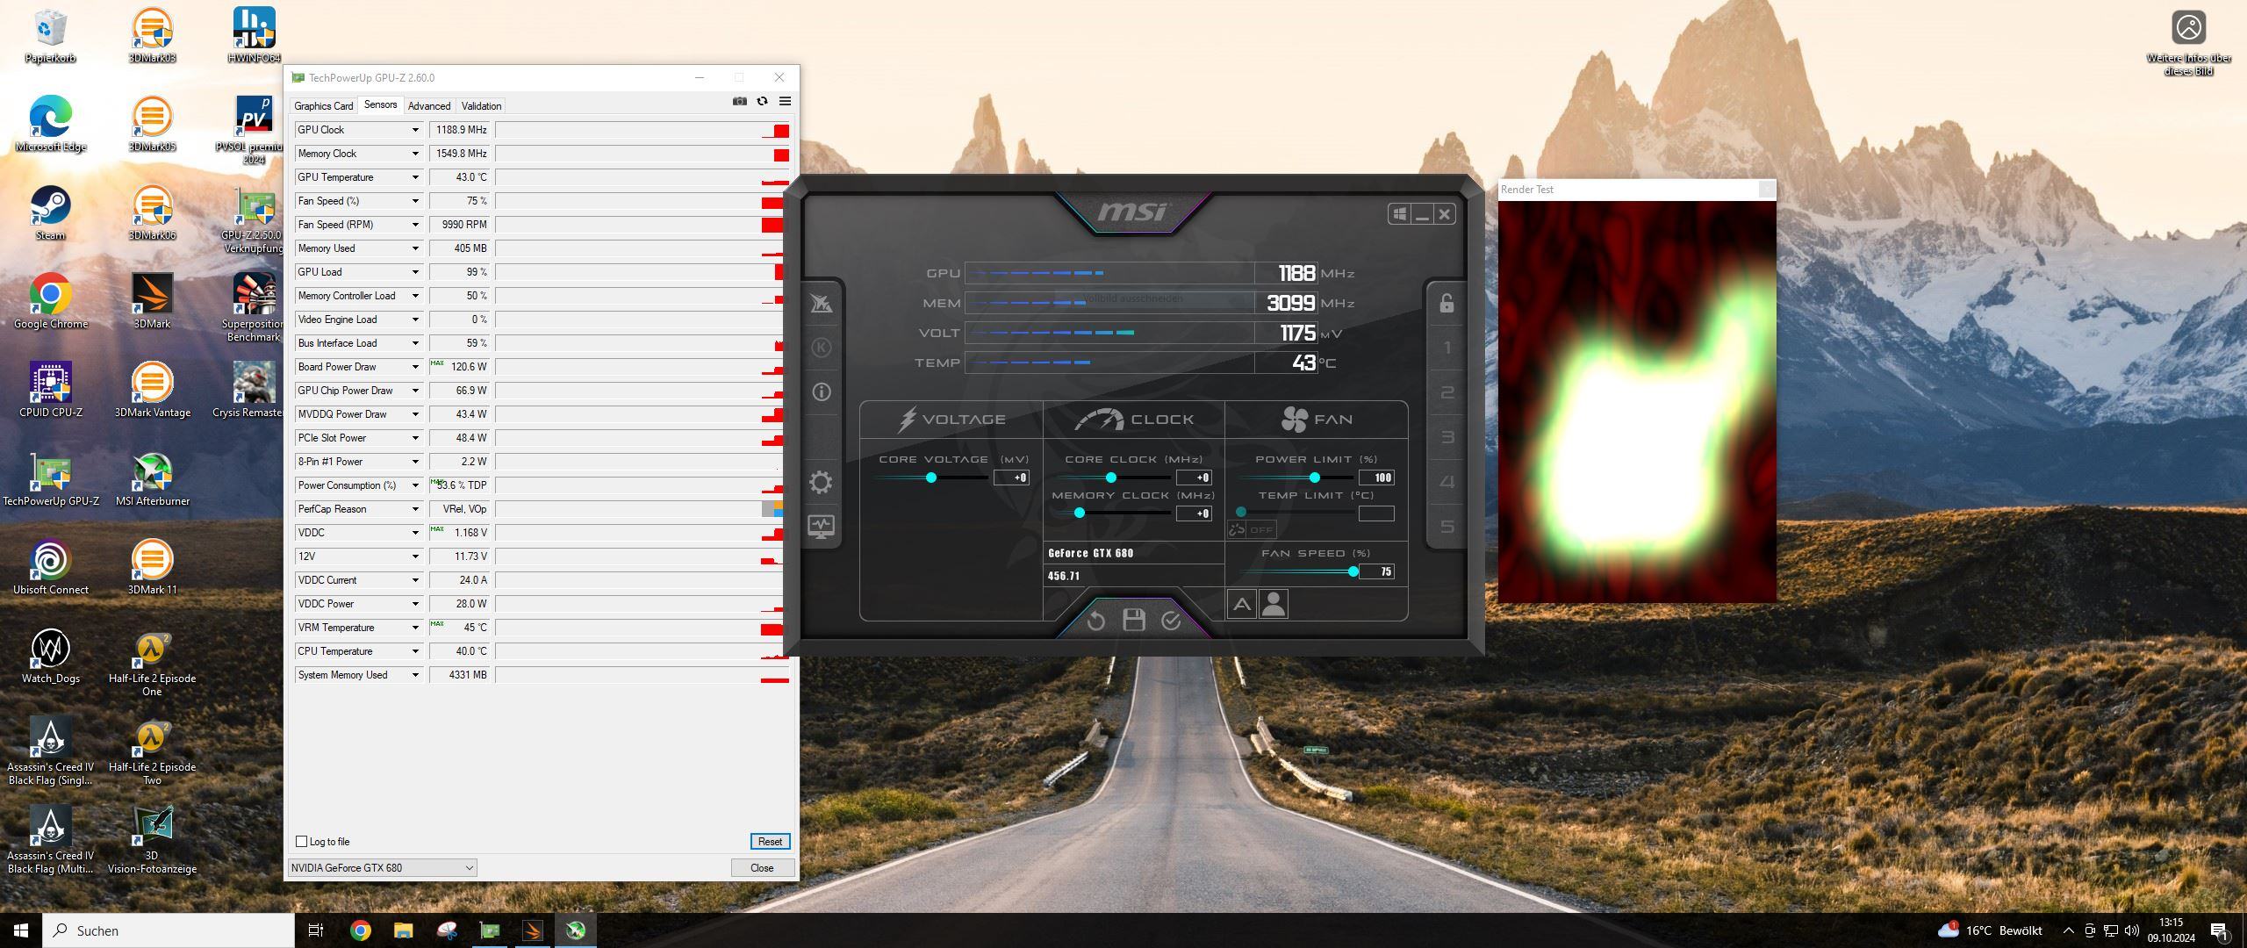The height and width of the screenshot is (948, 2247).
Task: Click the GPU-Z Reset button
Action: tap(770, 842)
